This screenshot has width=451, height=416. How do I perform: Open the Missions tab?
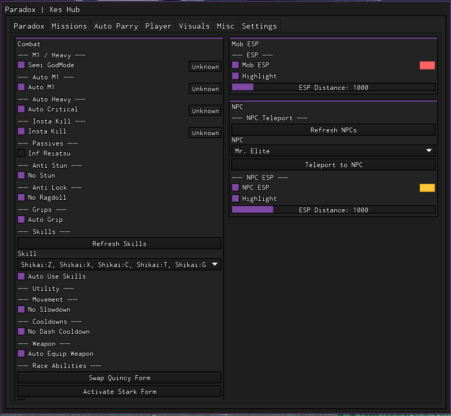(x=69, y=26)
